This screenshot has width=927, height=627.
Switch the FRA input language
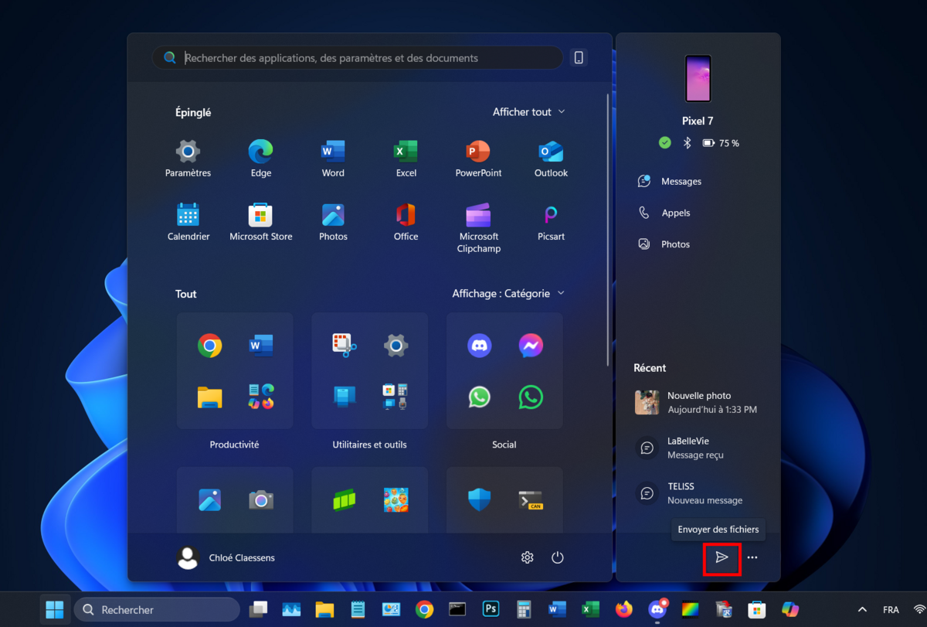tap(891, 610)
